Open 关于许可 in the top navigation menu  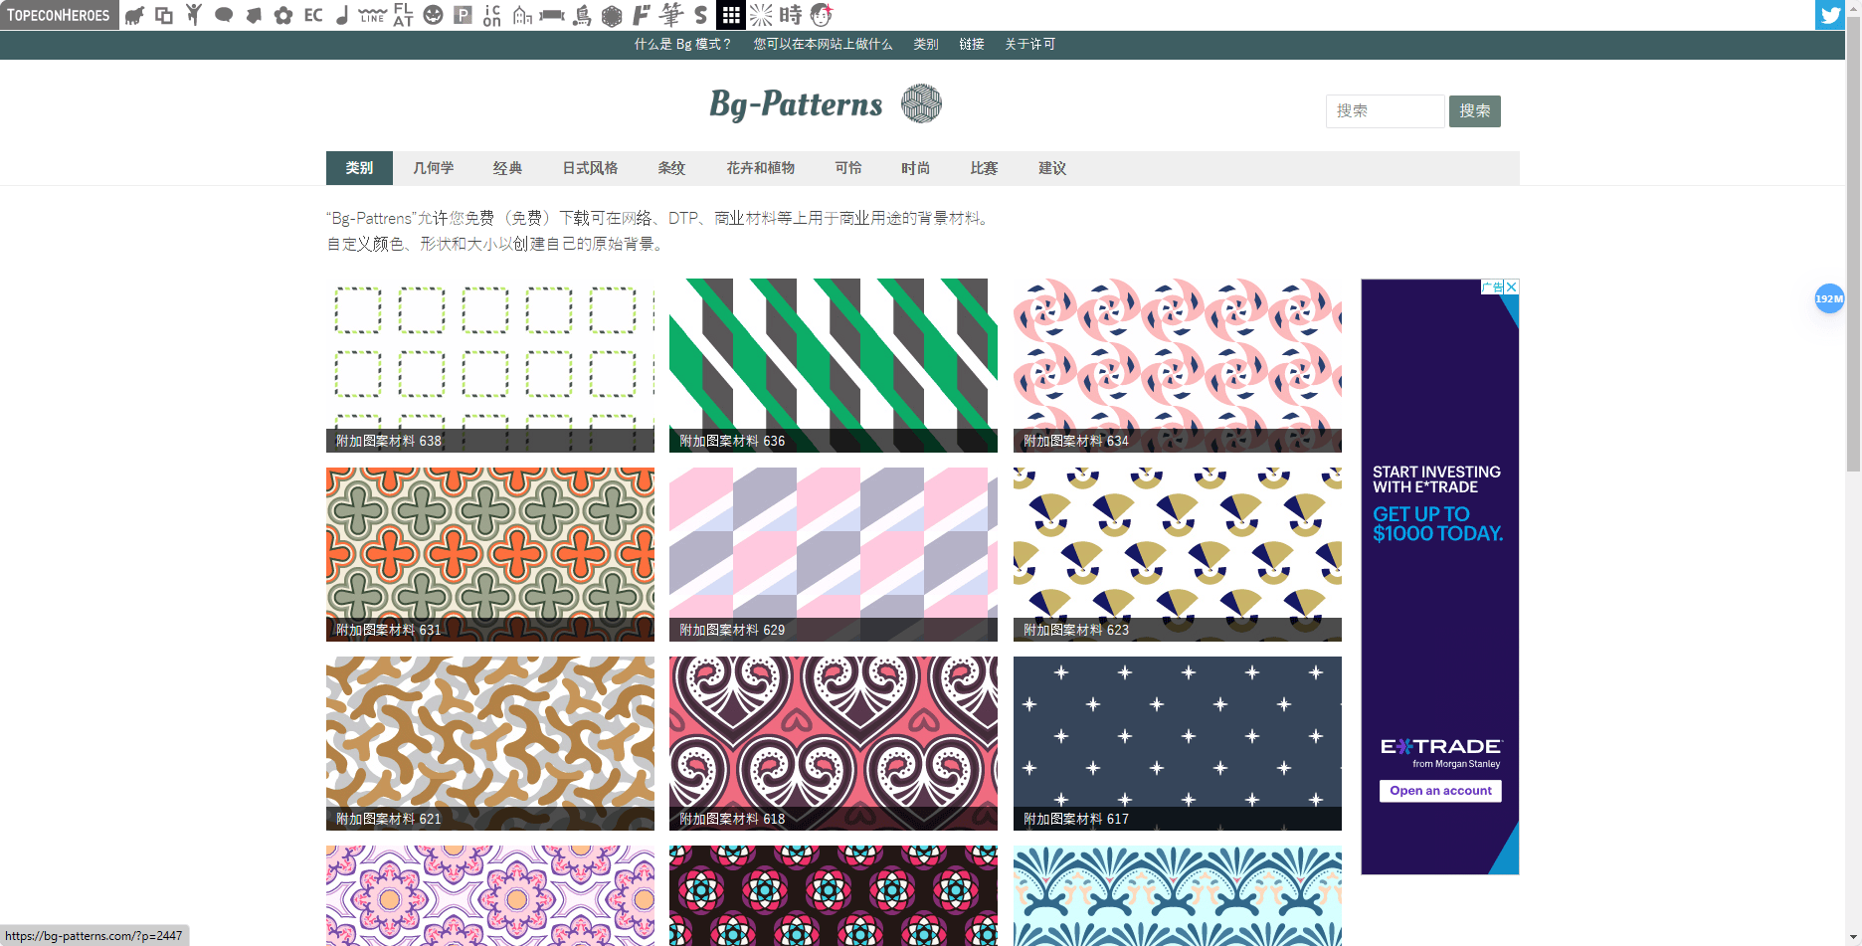[1029, 44]
